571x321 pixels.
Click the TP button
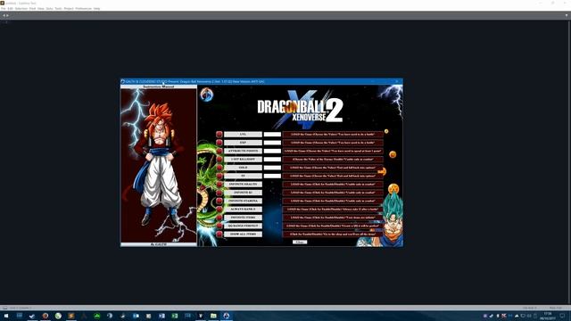(x=243, y=176)
